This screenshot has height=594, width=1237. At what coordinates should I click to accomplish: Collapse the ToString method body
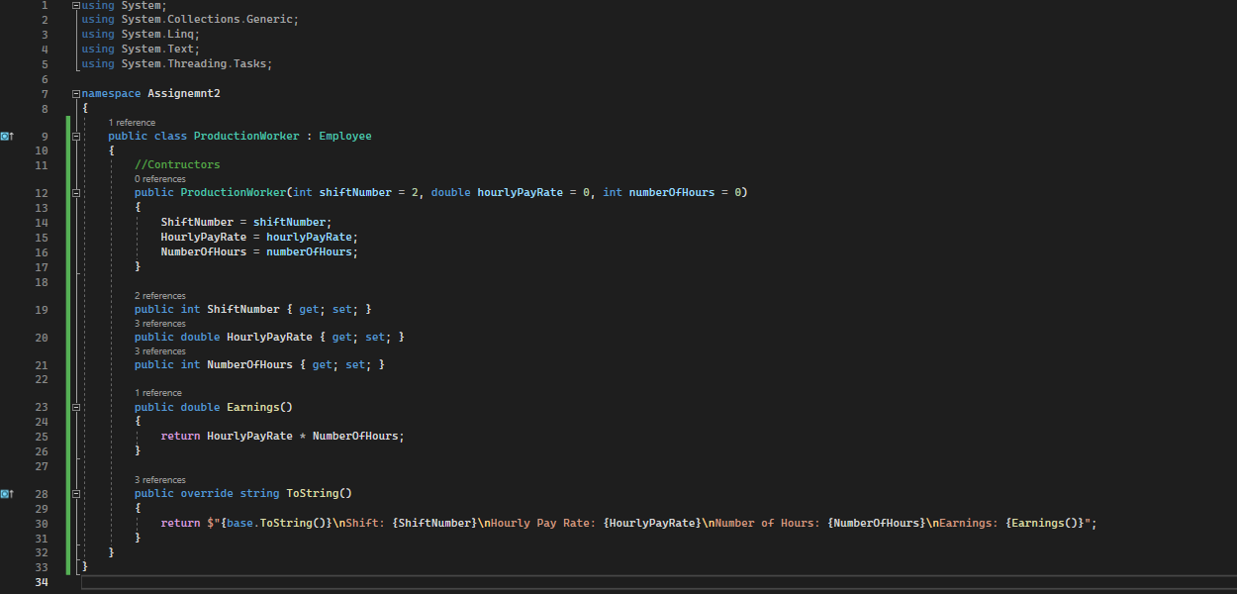click(x=75, y=493)
